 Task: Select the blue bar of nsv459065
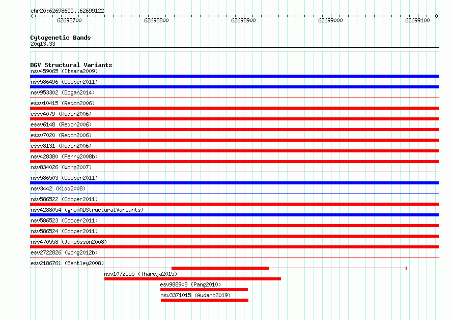pyautogui.click(x=234, y=76)
